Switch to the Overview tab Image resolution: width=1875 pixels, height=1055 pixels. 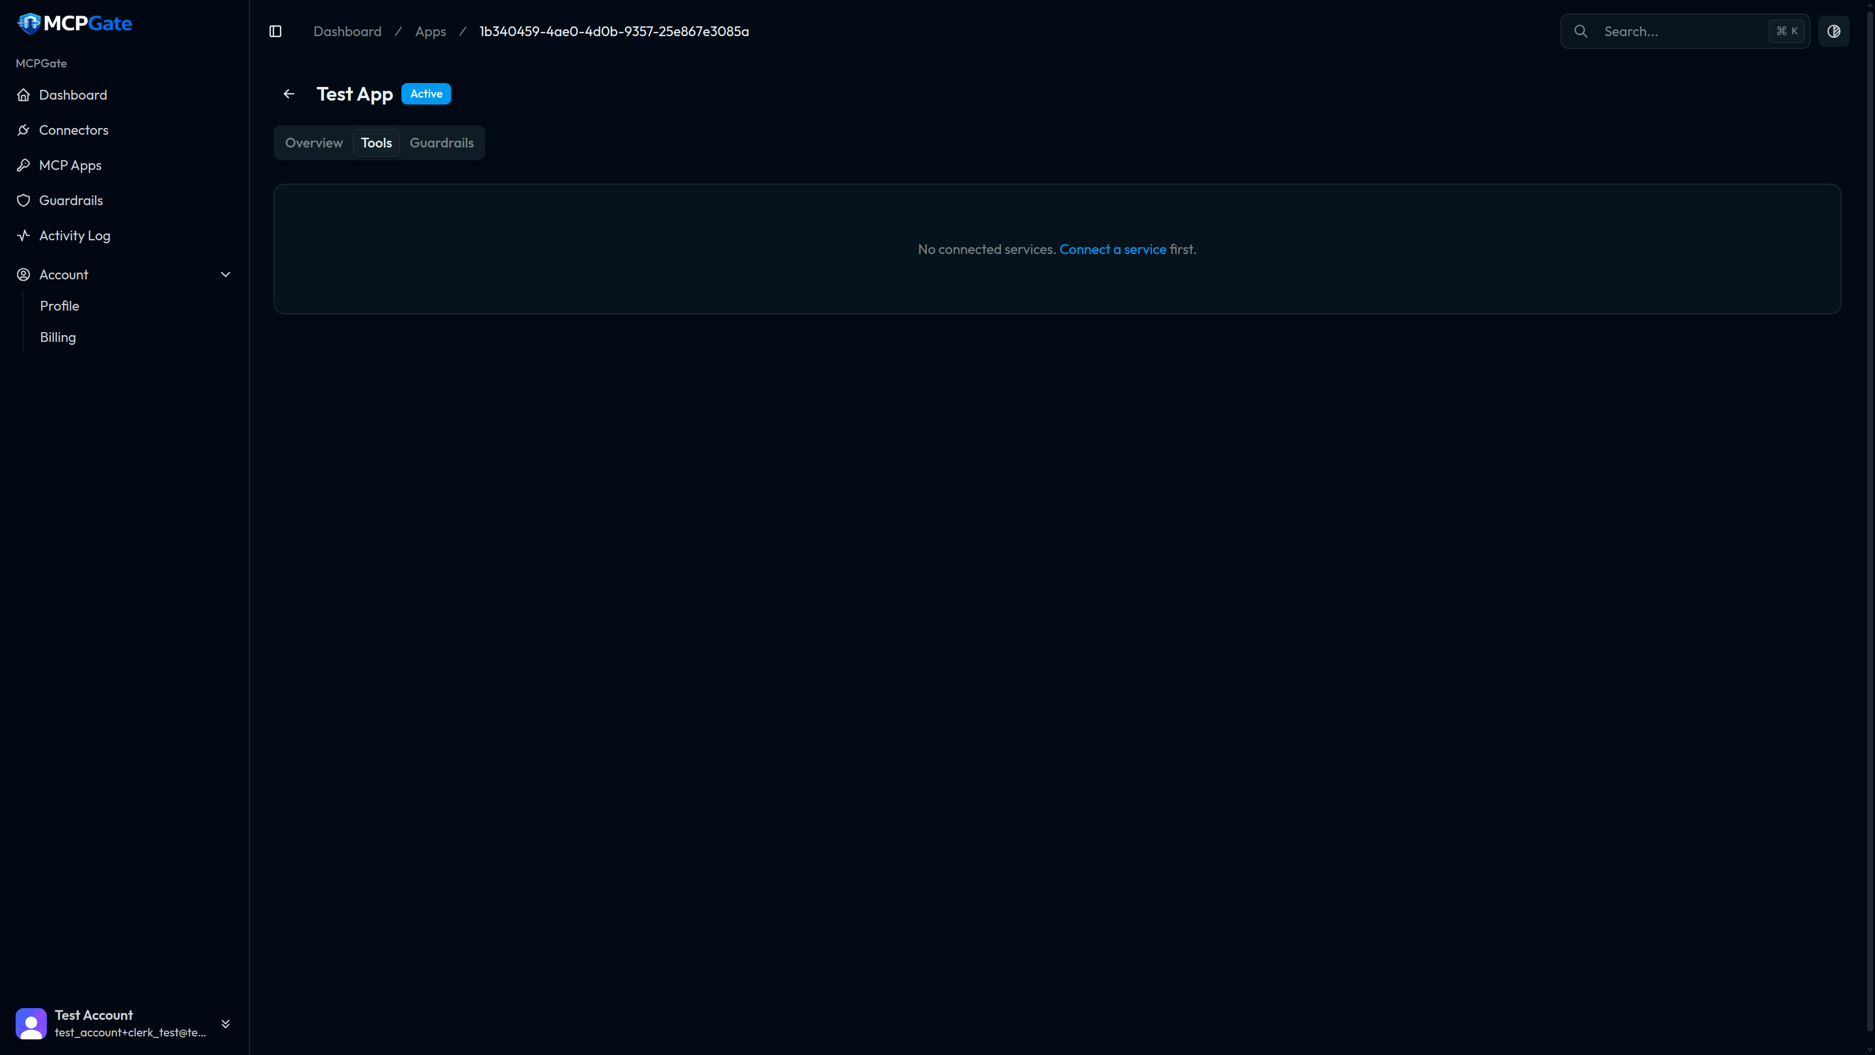coord(313,143)
